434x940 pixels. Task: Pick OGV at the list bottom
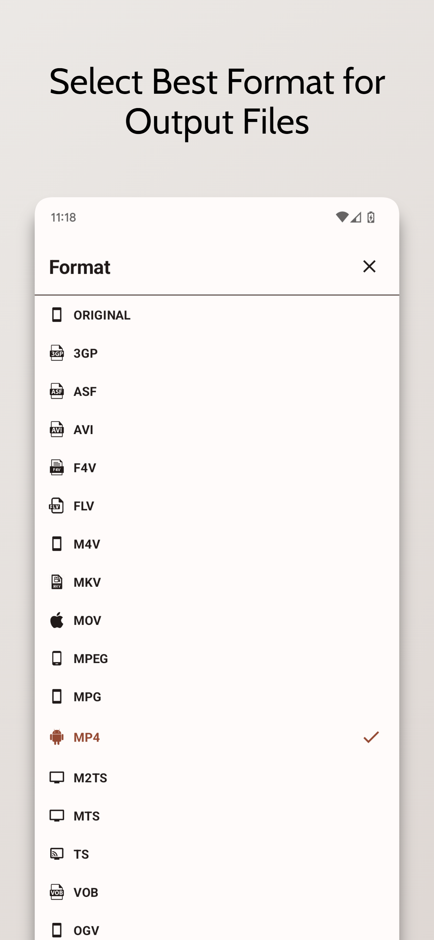[86, 930]
